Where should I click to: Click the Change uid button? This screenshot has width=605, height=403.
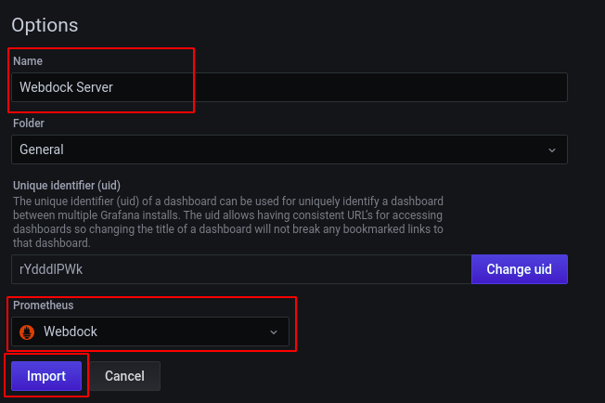519,269
